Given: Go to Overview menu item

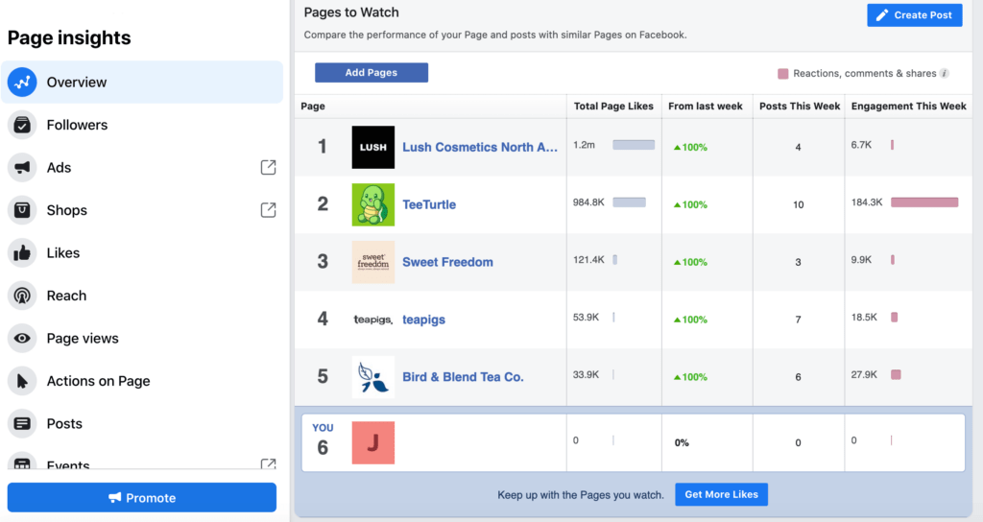Looking at the screenshot, I should (142, 83).
